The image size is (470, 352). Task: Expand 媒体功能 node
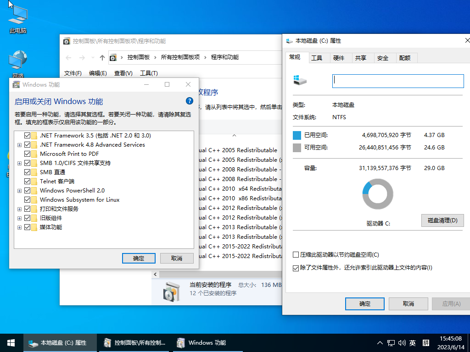coord(19,227)
